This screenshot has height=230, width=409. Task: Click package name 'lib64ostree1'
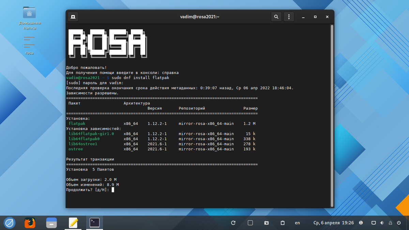click(83, 144)
